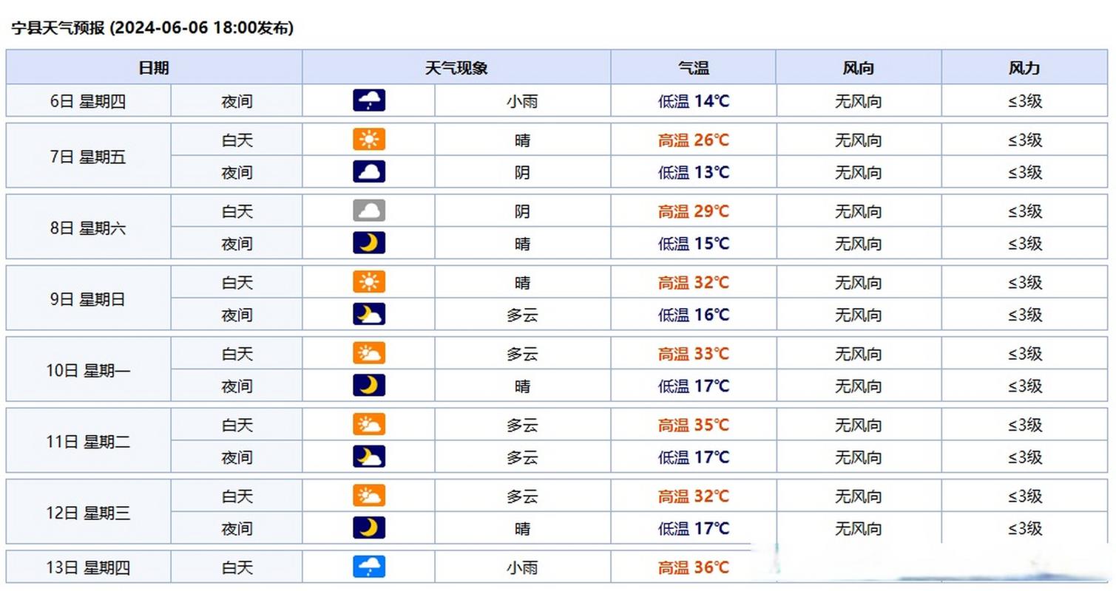This screenshot has width=1116, height=591.
Task: Select the 6日 星期四 date cell
Action: pos(89,101)
